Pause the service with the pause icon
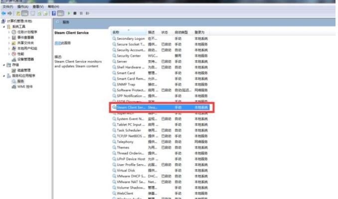Screen dimensions: 338x199 tap(81, 13)
